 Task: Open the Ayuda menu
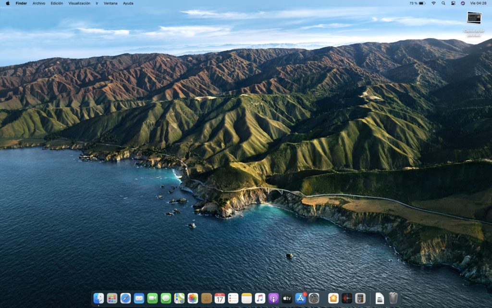click(x=128, y=3)
